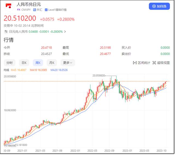This screenshot has height=155, width=175.
Task: Open the 日元兑人民币 reverse pair link
Action: click(x=18, y=31)
